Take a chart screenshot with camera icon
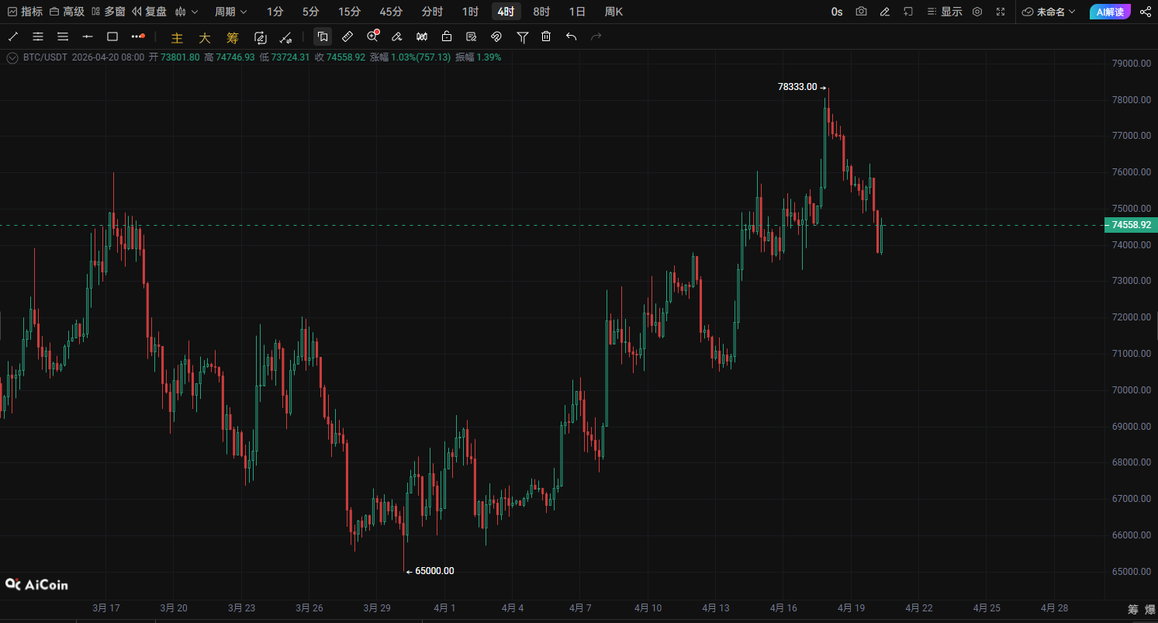This screenshot has height=623, width=1158. pyautogui.click(x=861, y=12)
